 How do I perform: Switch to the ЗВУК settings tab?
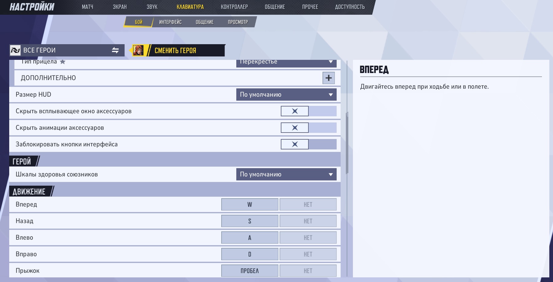click(x=152, y=7)
